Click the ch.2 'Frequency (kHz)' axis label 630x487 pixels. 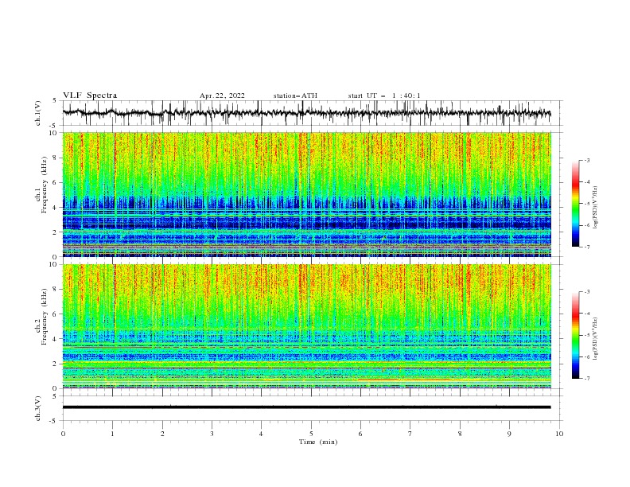point(45,317)
